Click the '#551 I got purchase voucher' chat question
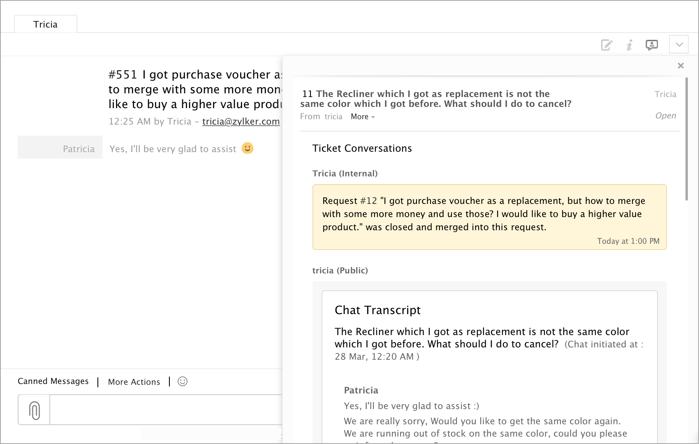This screenshot has height=444, width=699. (195, 89)
